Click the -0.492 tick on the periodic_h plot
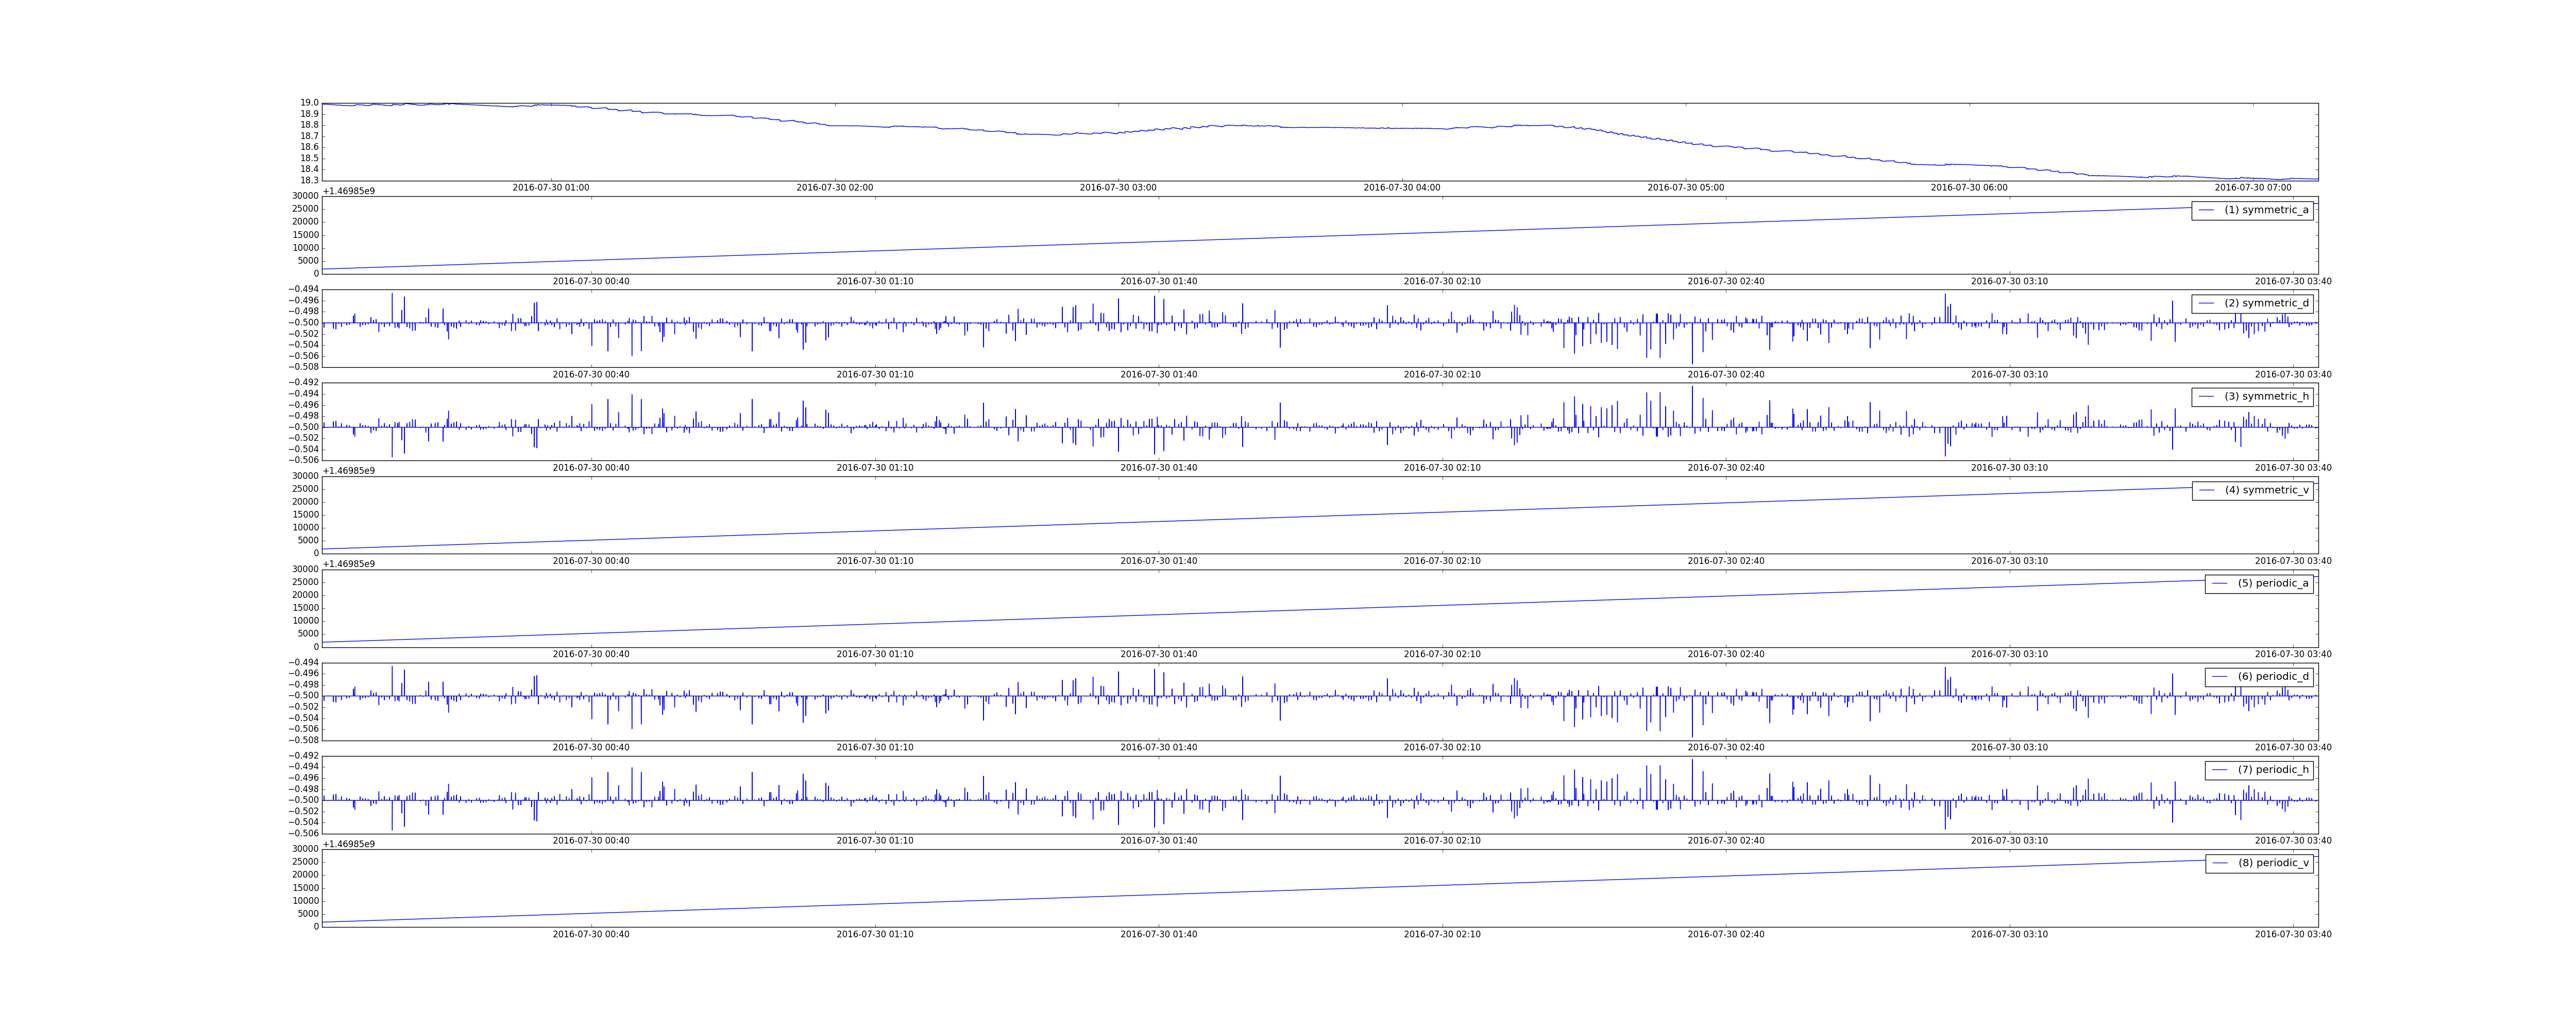The width and height of the screenshot is (2576, 1030). coord(304,755)
